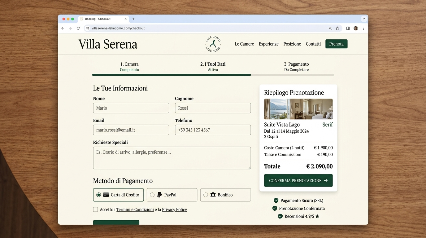The width and height of the screenshot is (426, 238).
Task: Open site information icon in address bar
Action: coord(87,28)
